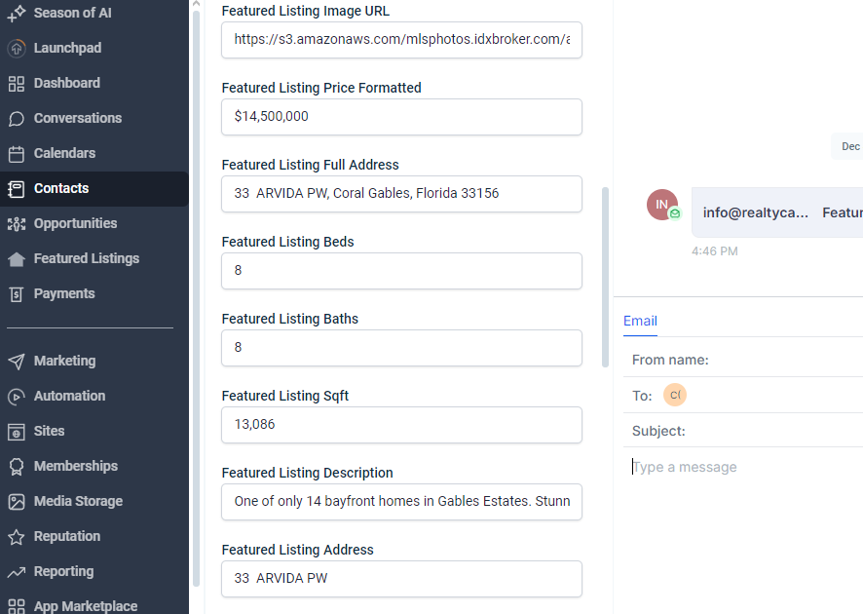Open Dashboard via its grid icon

[17, 83]
